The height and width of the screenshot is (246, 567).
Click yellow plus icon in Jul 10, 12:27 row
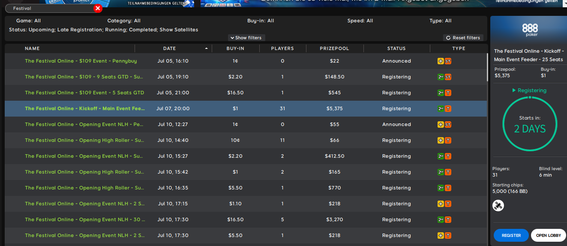click(x=441, y=125)
